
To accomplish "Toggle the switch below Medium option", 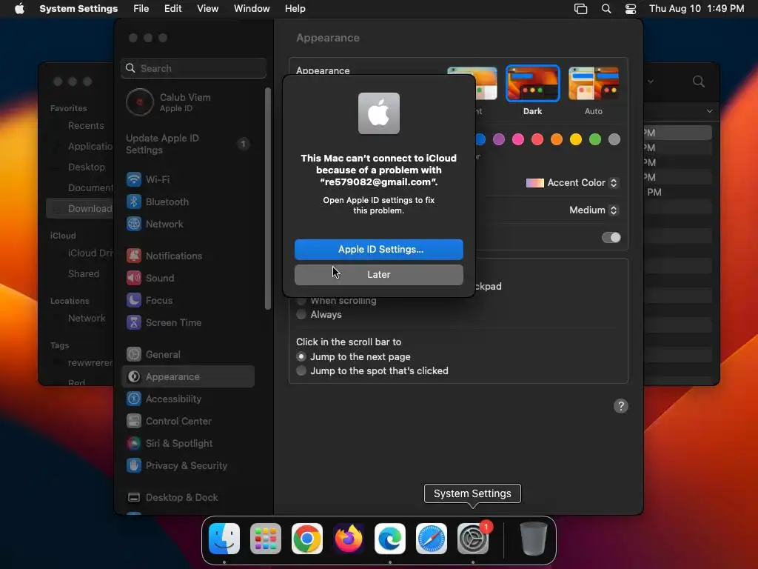I will click(611, 238).
